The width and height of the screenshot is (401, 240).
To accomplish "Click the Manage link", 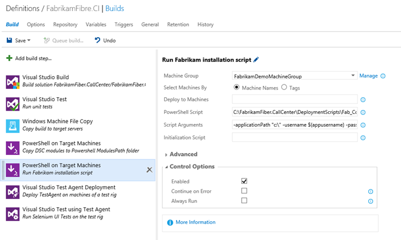I will pos(368,76).
